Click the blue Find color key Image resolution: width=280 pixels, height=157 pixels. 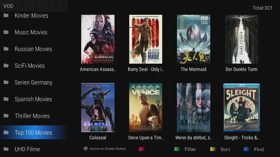tap(246, 149)
